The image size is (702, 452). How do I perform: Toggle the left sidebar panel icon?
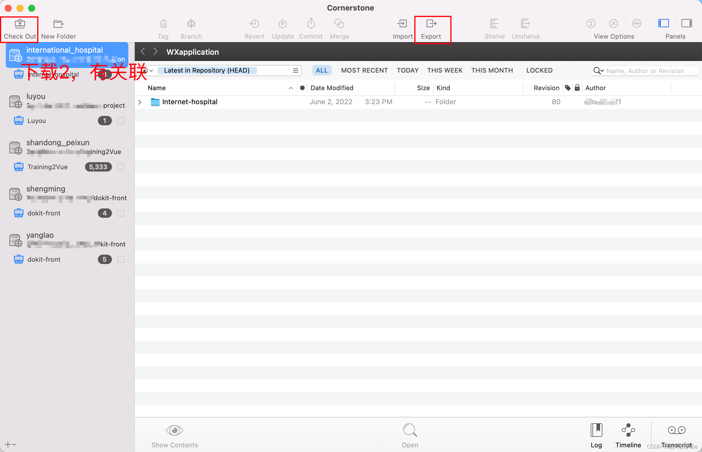coord(663,23)
